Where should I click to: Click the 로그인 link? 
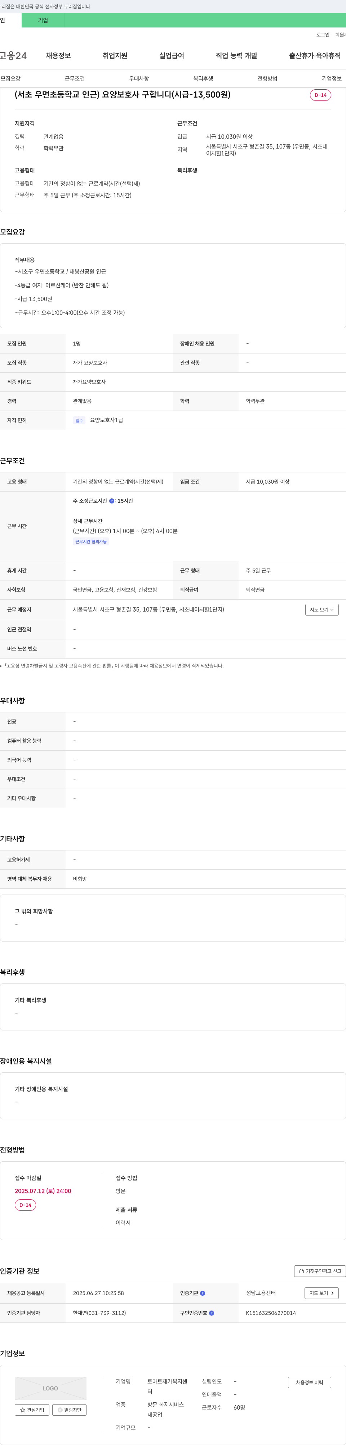click(323, 35)
